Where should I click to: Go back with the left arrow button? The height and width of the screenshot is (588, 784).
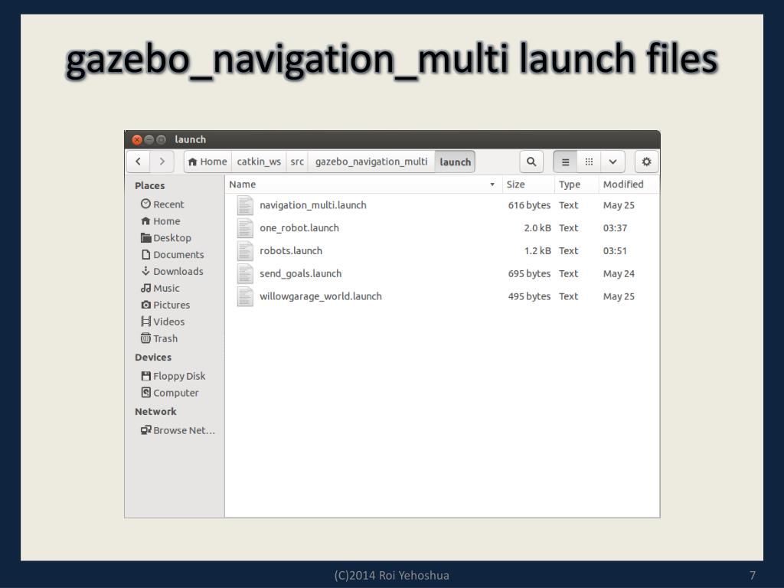[139, 162]
